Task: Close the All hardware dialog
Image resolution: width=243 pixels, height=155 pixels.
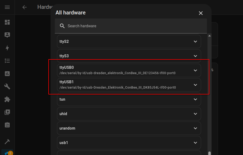Action: [x=201, y=13]
